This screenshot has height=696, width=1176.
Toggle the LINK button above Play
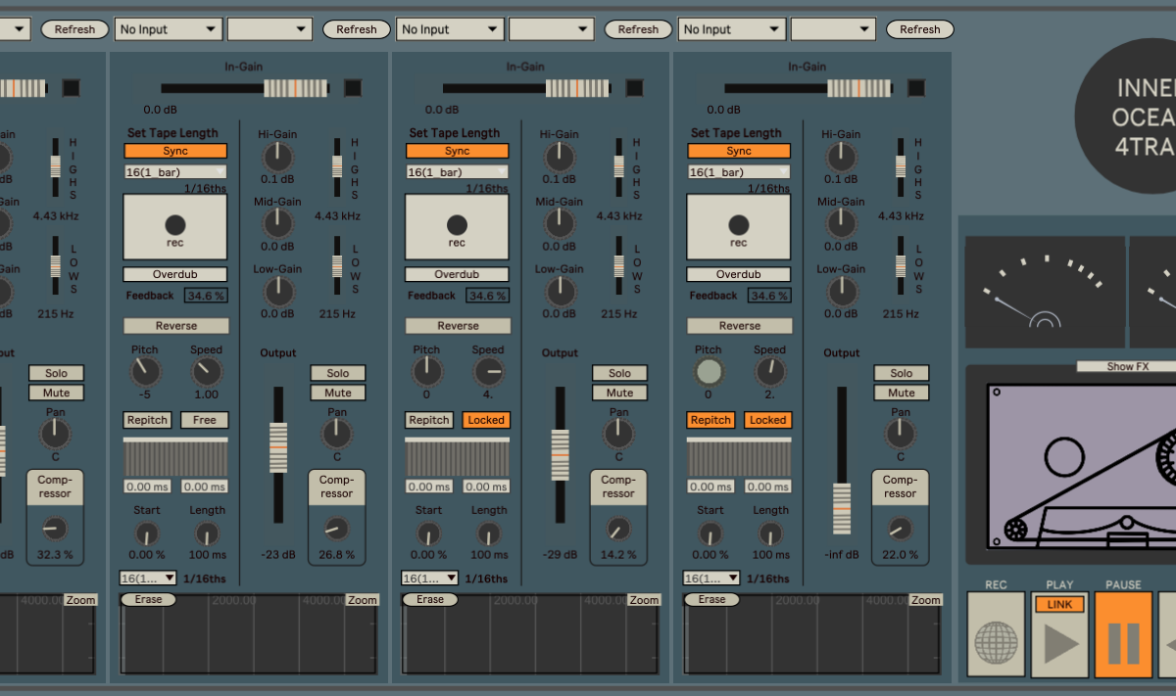[1059, 604]
